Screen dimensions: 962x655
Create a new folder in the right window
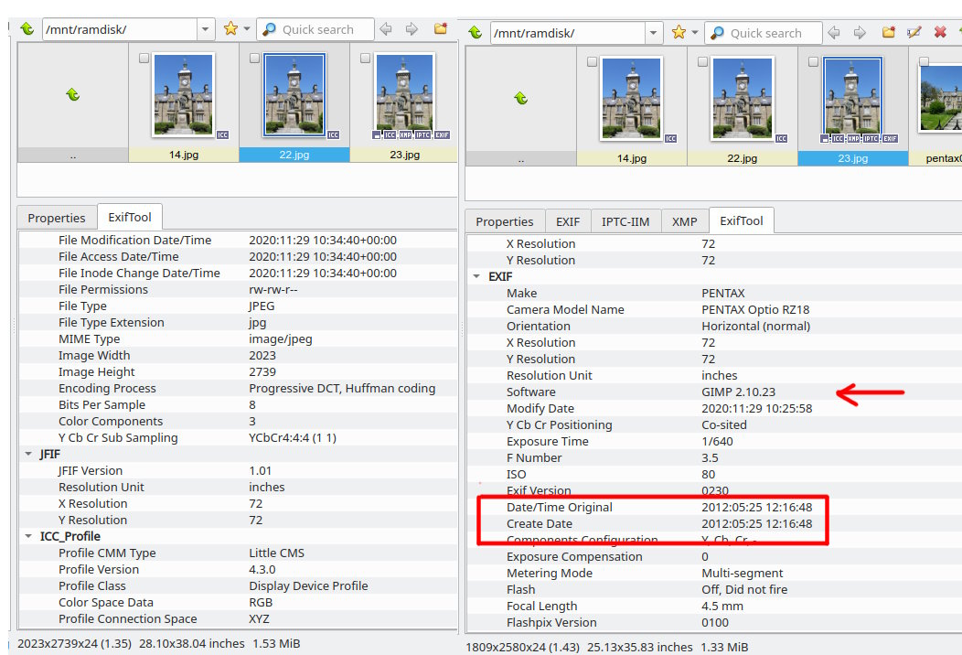[x=889, y=32]
